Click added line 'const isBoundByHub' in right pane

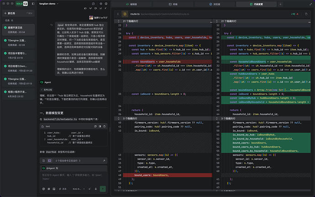tap(266, 98)
